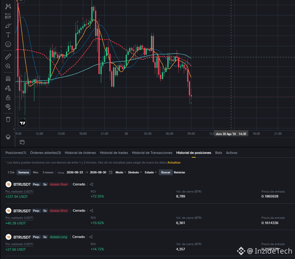Collapse the drawing toolbar side arrow
295x259 pixels.
click(14, 129)
